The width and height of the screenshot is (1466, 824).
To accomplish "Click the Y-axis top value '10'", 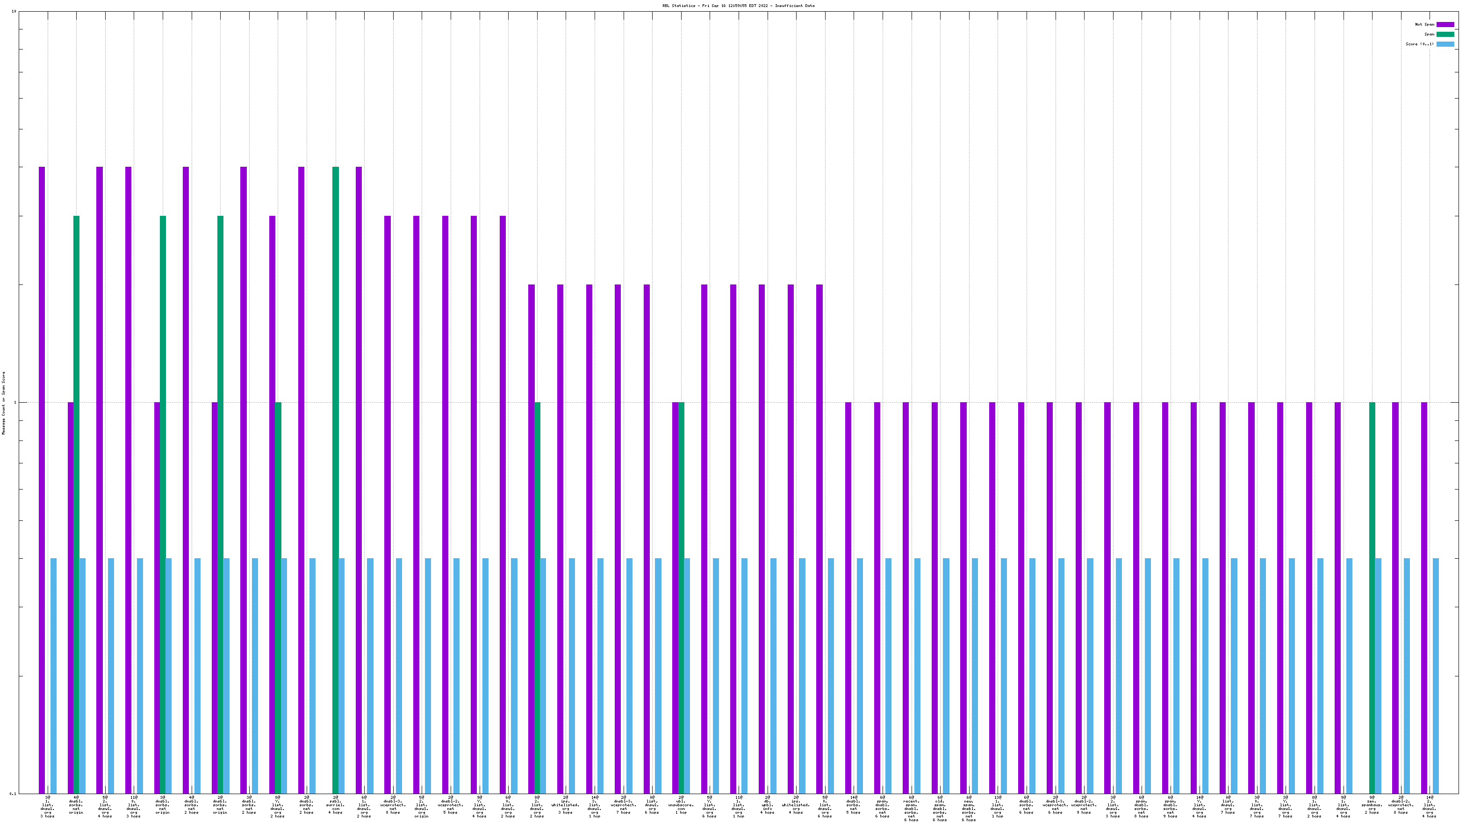I will (14, 11).
